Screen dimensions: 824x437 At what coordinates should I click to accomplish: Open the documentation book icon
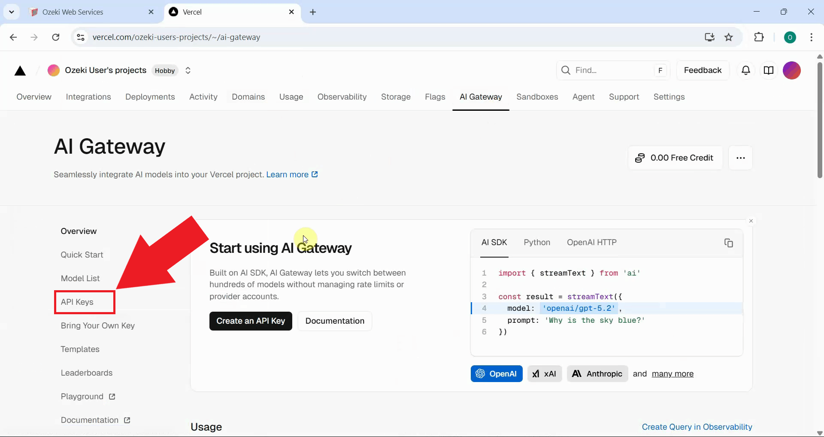(x=769, y=70)
